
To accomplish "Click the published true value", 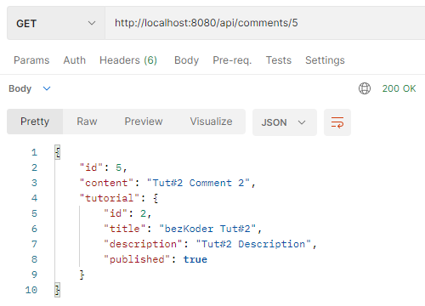I will 195,259.
